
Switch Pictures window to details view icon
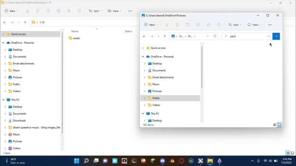274,125
